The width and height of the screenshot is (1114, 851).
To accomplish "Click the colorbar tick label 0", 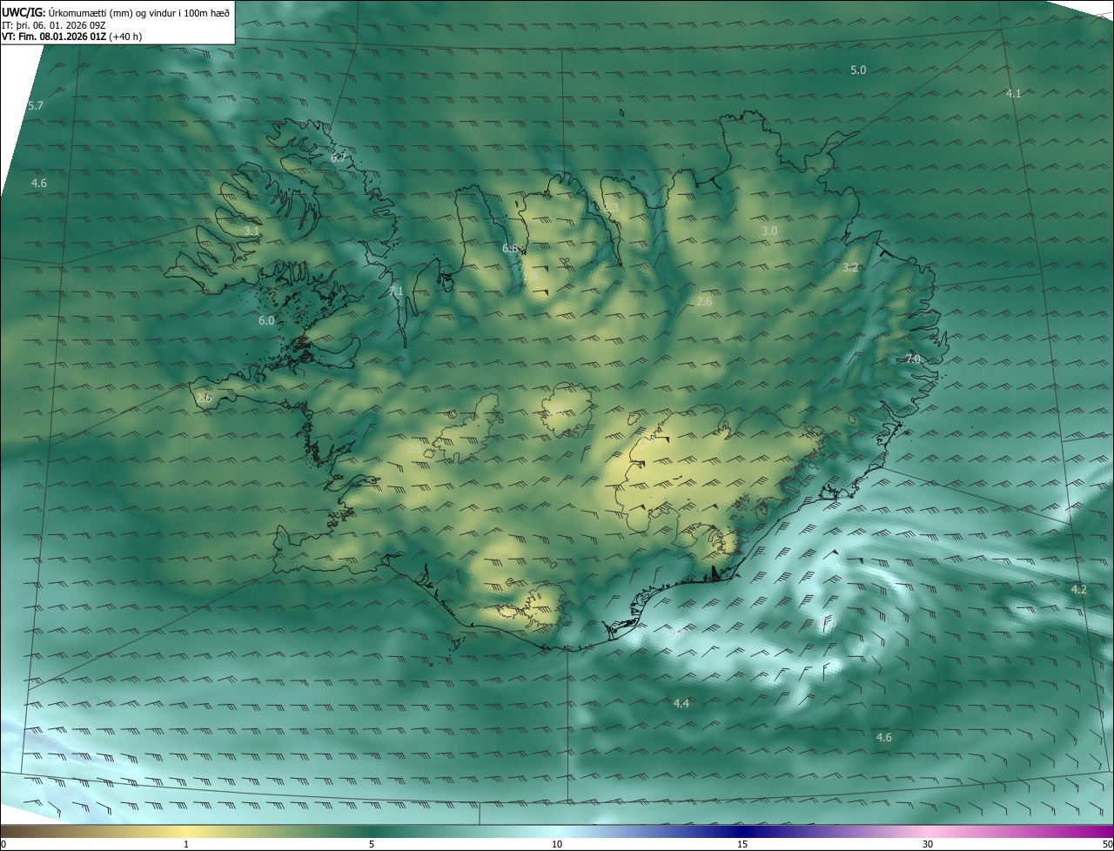I will (3, 844).
